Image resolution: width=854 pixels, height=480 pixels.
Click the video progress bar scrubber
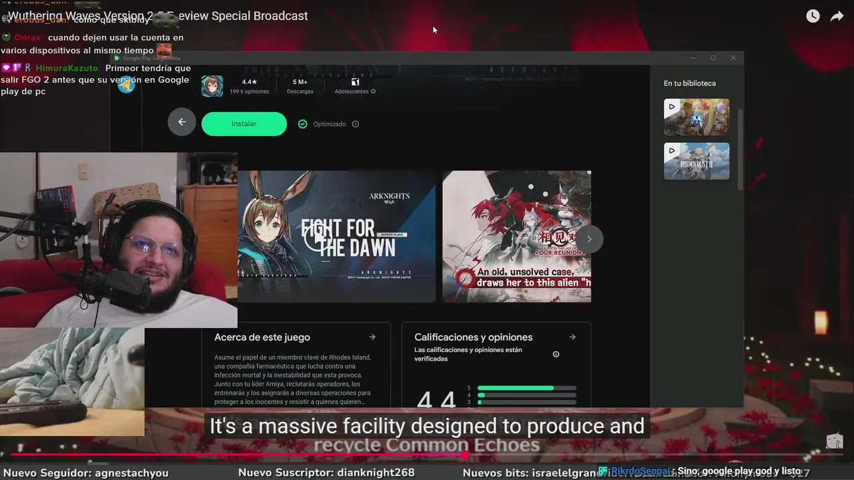(x=465, y=455)
